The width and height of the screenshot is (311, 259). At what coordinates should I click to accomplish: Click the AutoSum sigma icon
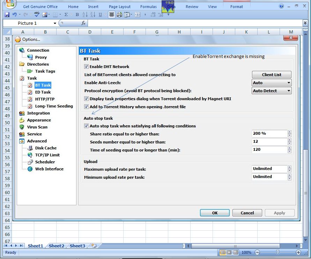(x=66, y=15)
